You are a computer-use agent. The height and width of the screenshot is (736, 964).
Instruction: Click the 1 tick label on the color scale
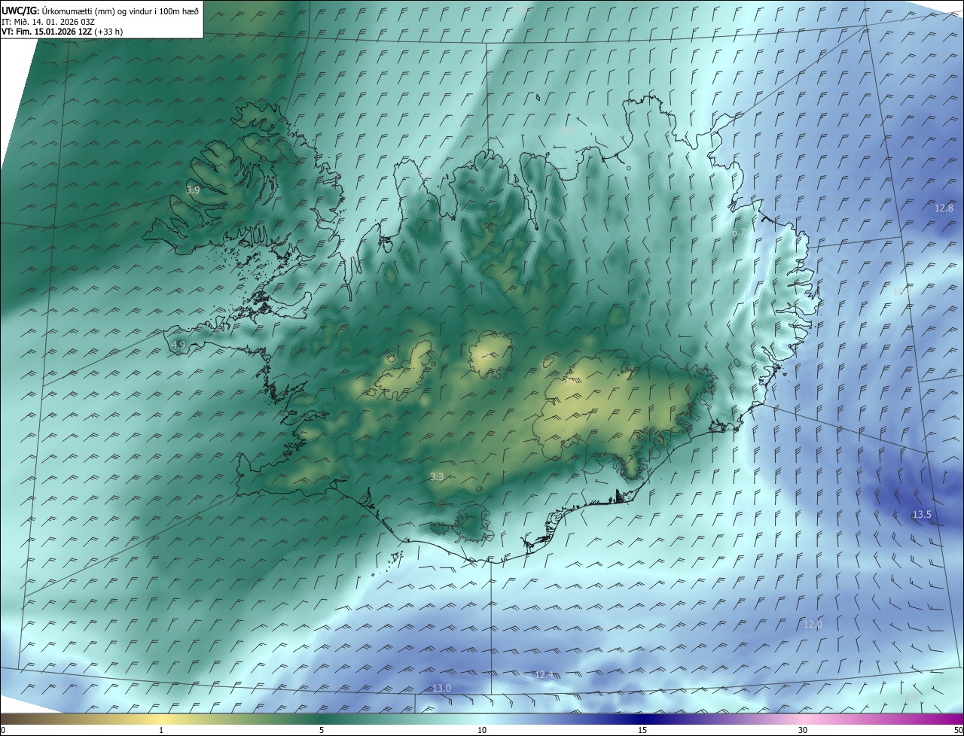(x=161, y=730)
